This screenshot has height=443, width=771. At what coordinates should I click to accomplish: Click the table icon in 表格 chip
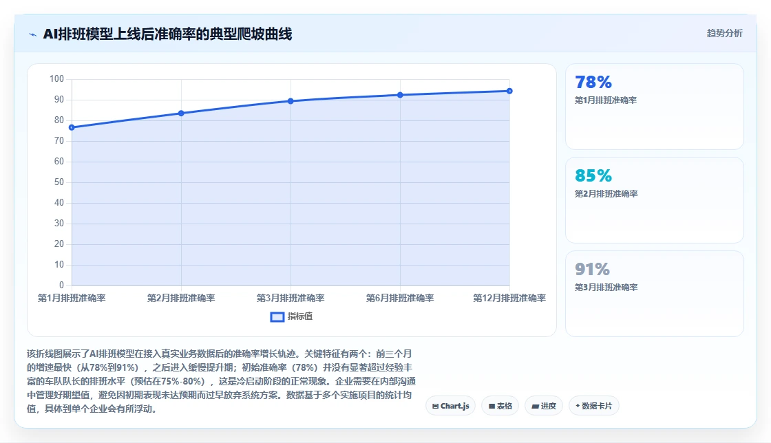492,406
